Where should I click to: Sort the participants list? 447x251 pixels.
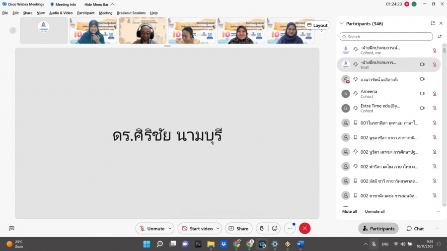pyautogui.click(x=440, y=37)
